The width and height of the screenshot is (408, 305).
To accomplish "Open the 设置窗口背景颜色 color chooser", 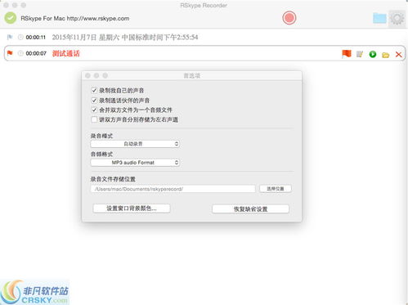I will pyautogui.click(x=132, y=209).
